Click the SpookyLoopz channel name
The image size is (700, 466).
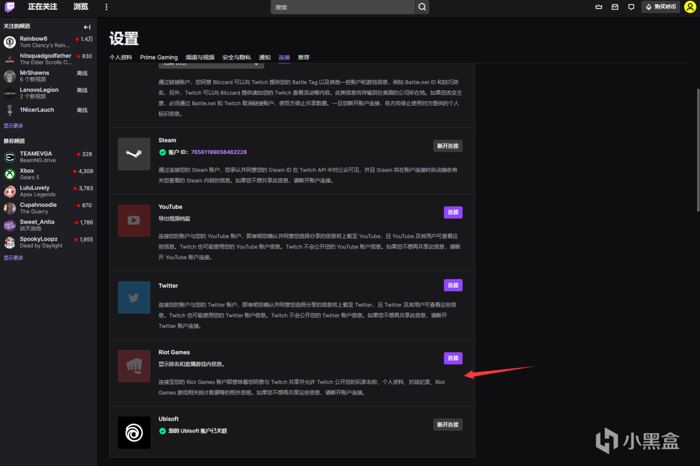click(39, 239)
